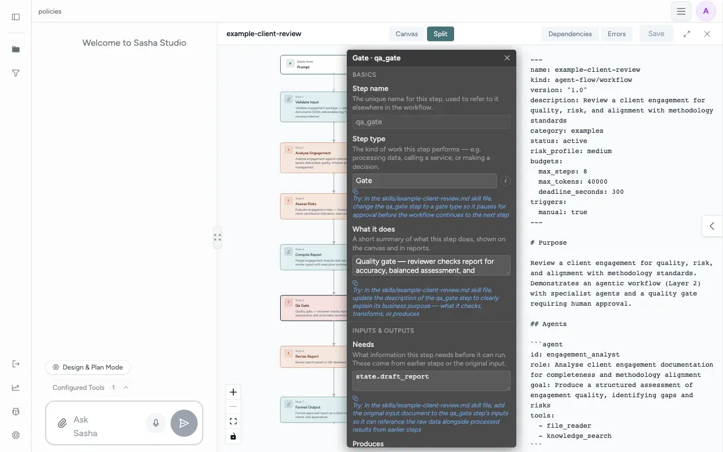723x452 pixels.
Task: Edit the What it does text area
Action: 432,266
